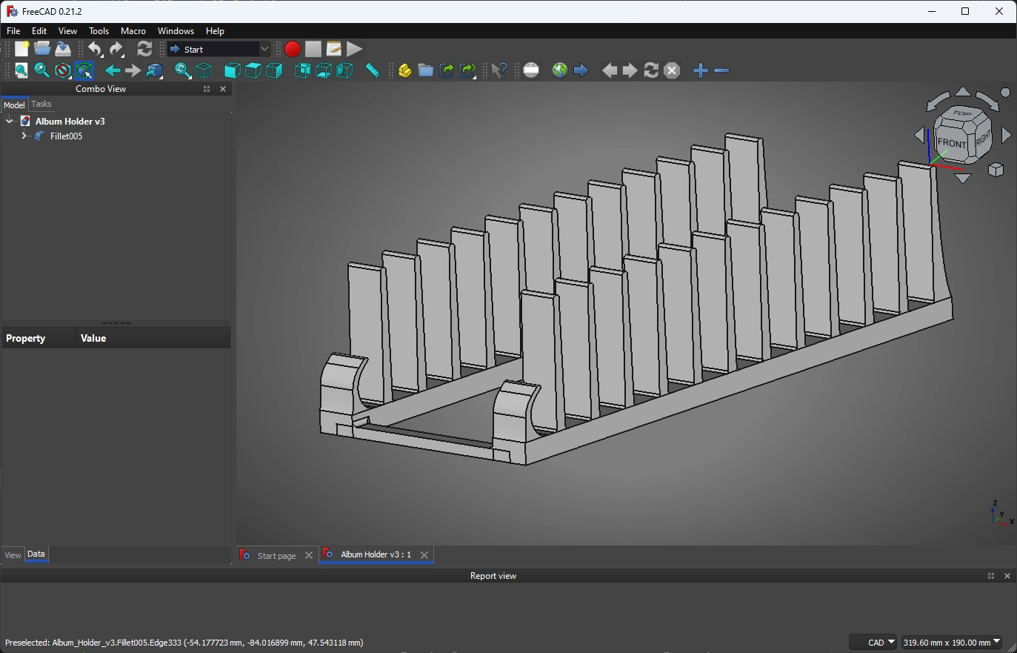Click the blue arrow start page icon

[581, 70]
